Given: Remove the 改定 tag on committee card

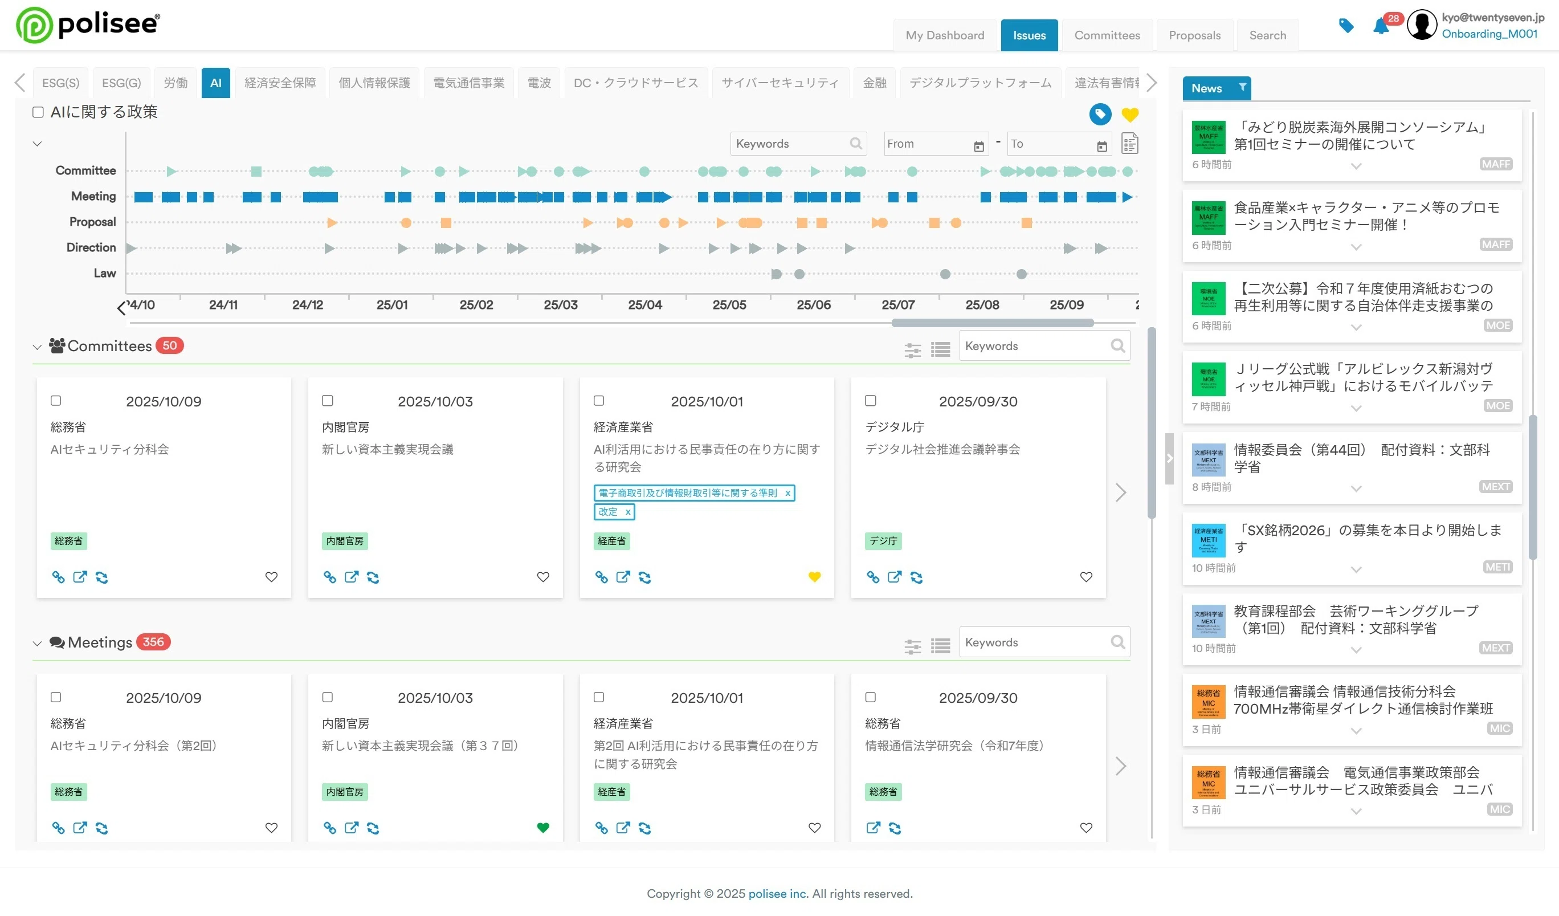Looking at the screenshot, I should pyautogui.click(x=627, y=512).
